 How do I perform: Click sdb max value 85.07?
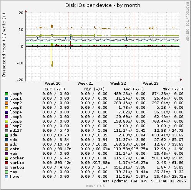pos(178,140)
